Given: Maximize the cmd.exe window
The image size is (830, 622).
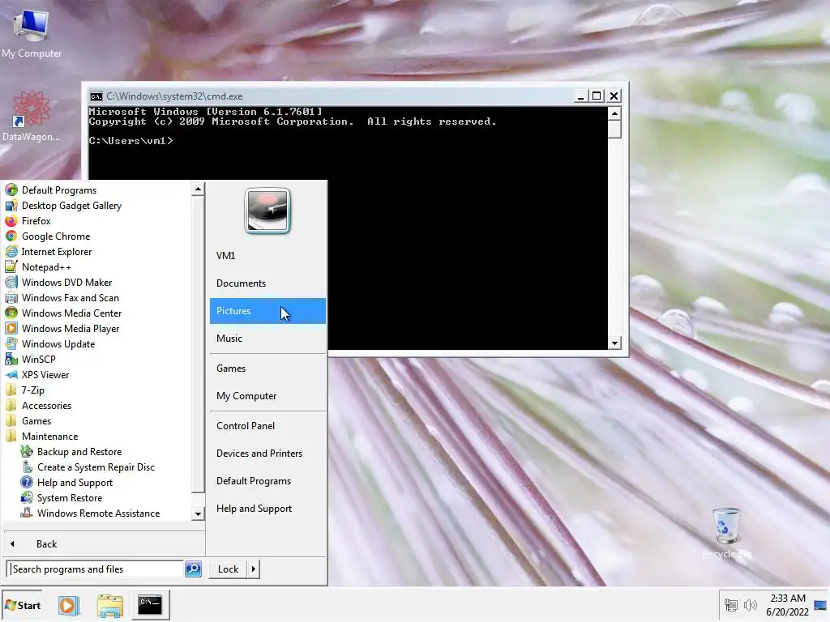Looking at the screenshot, I should 597,96.
